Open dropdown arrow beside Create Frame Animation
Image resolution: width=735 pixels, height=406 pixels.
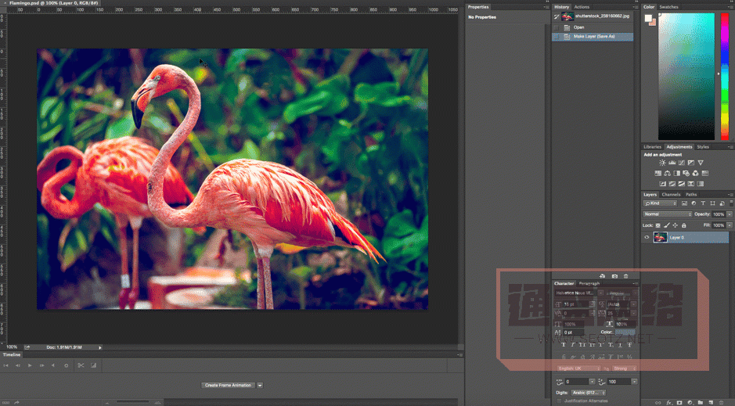point(260,385)
